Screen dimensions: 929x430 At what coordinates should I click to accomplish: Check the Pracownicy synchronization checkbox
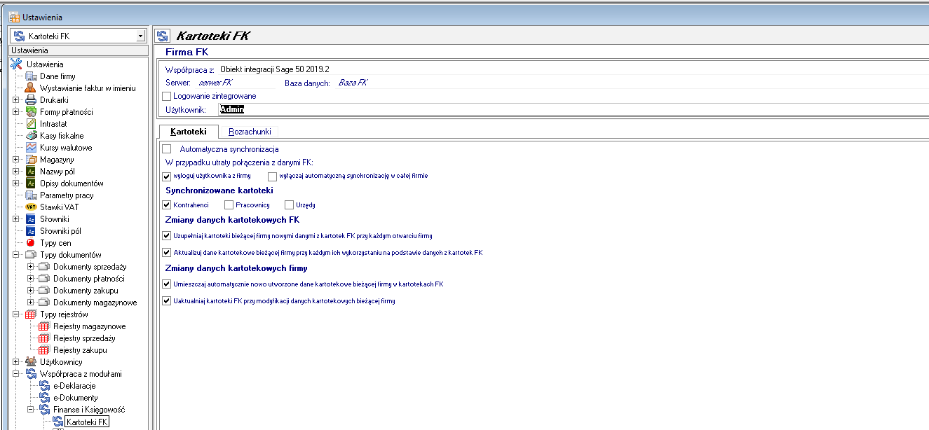click(229, 205)
